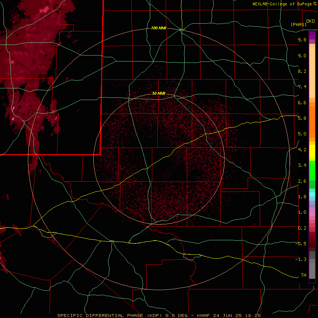This screenshot has width=318, height=318.
Task: Pick the bright green segment of the color bar
Action: pyautogui.click(x=312, y=171)
